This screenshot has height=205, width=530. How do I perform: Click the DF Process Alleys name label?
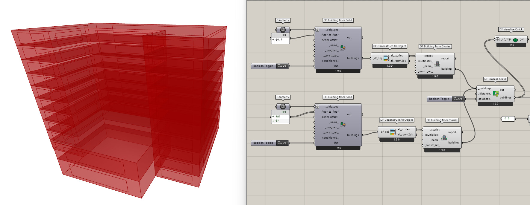click(x=495, y=79)
